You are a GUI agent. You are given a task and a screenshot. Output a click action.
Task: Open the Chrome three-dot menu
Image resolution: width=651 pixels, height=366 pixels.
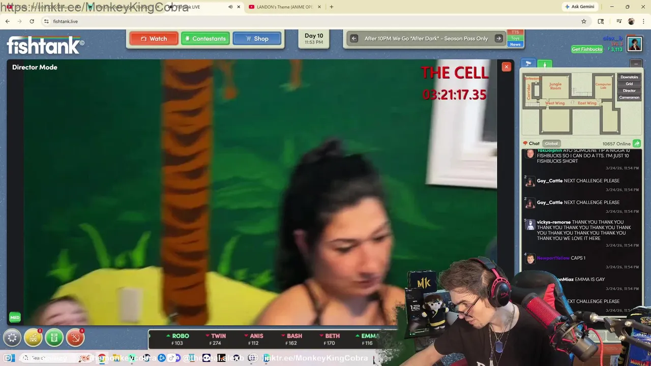tap(643, 21)
